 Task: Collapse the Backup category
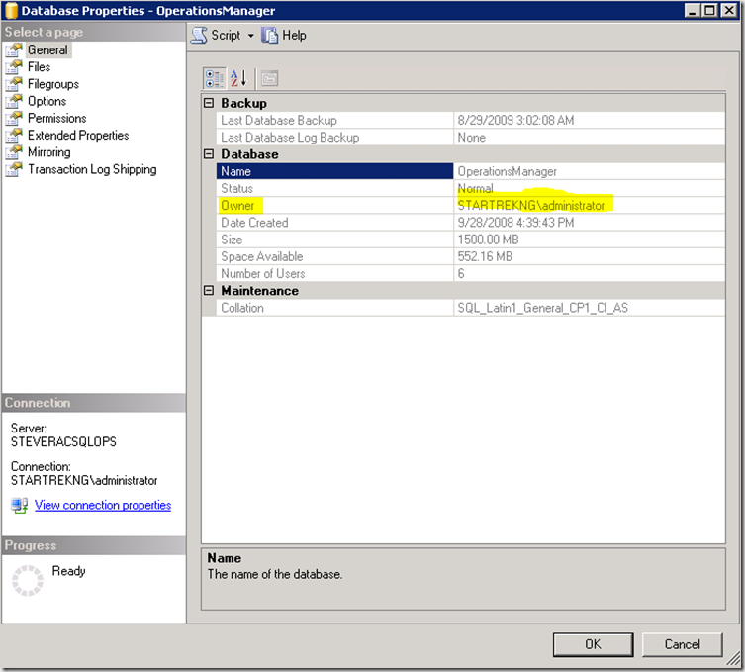point(209,103)
